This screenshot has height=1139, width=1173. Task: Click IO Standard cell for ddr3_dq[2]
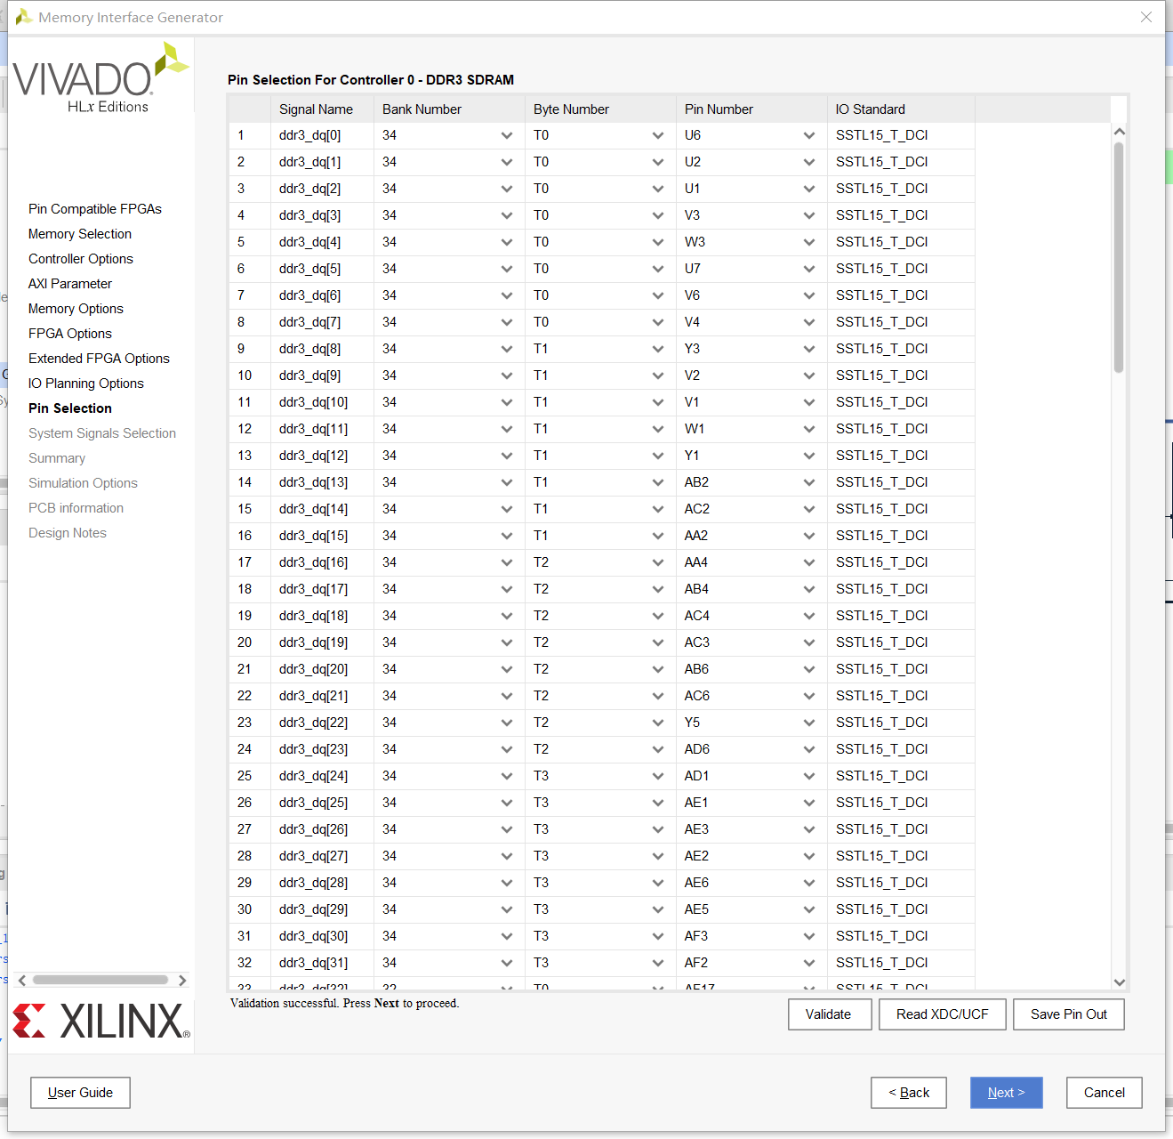click(x=901, y=189)
